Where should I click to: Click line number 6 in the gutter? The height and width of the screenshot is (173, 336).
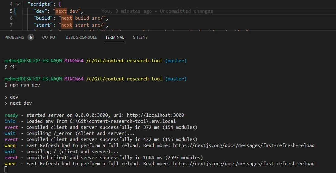(11, 18)
